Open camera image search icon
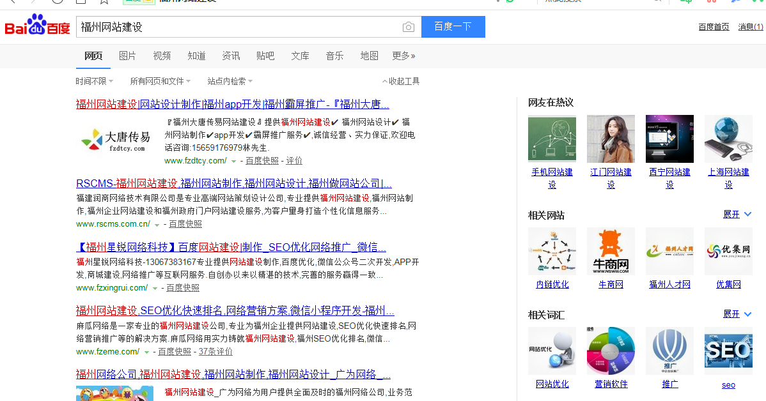The image size is (766, 401). click(x=409, y=27)
